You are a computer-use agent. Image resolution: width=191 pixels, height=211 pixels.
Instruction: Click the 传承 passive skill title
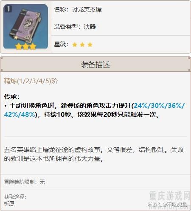(12, 97)
